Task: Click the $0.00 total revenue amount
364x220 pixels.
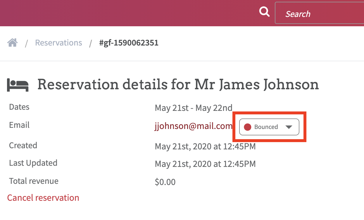Action: [165, 182]
